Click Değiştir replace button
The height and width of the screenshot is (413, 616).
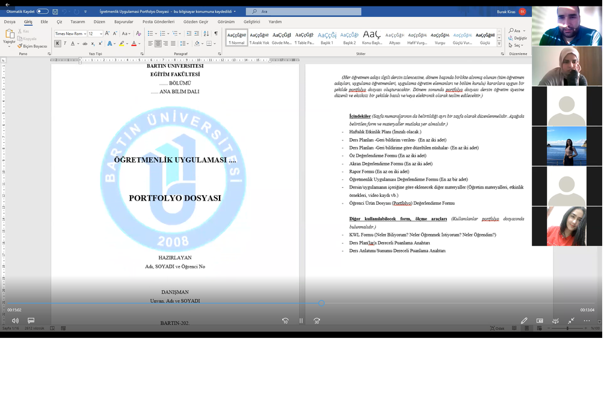coord(517,38)
